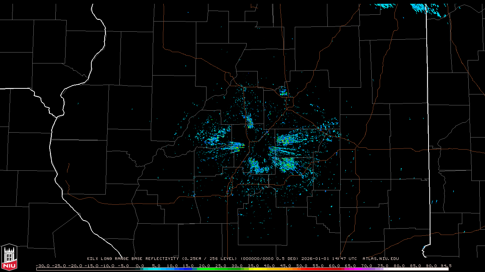Select the blue 15.0 dBZ color on scale
The image size is (485, 272).
(189, 269)
